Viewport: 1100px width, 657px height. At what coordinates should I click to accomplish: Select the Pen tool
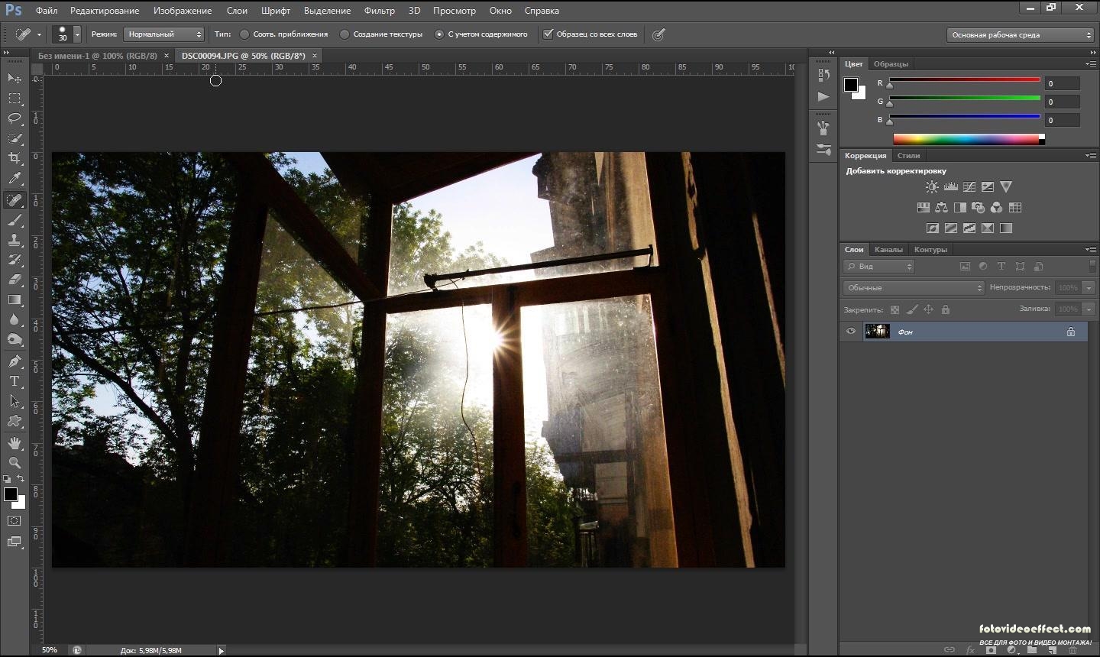coord(15,361)
